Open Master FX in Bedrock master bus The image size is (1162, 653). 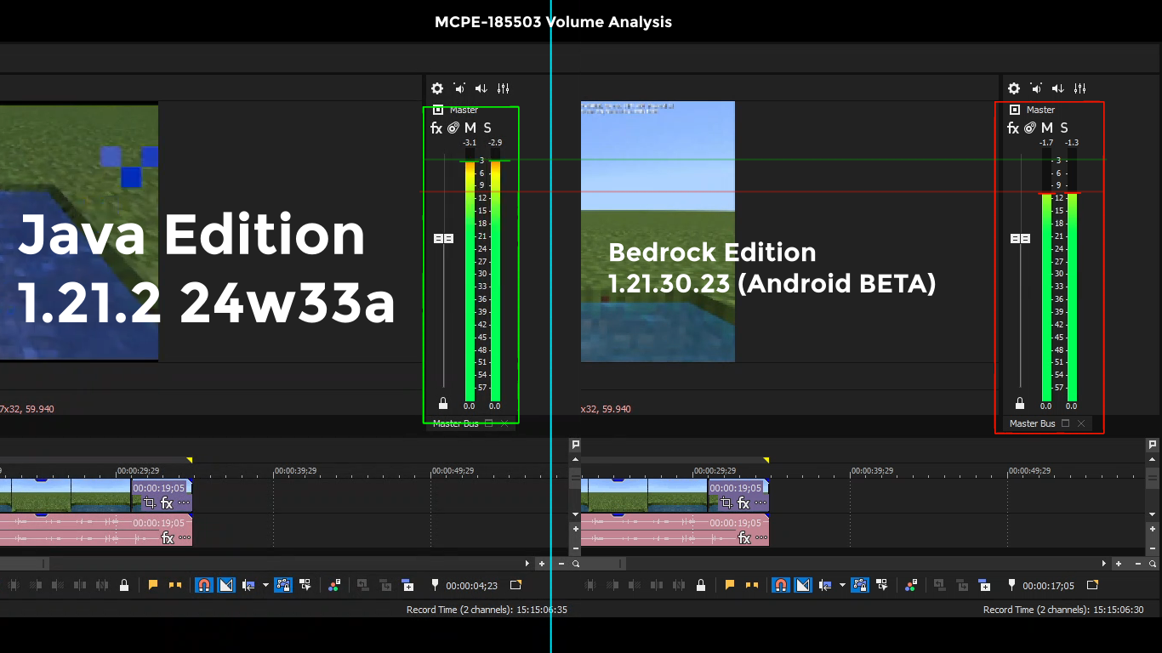[1012, 128]
